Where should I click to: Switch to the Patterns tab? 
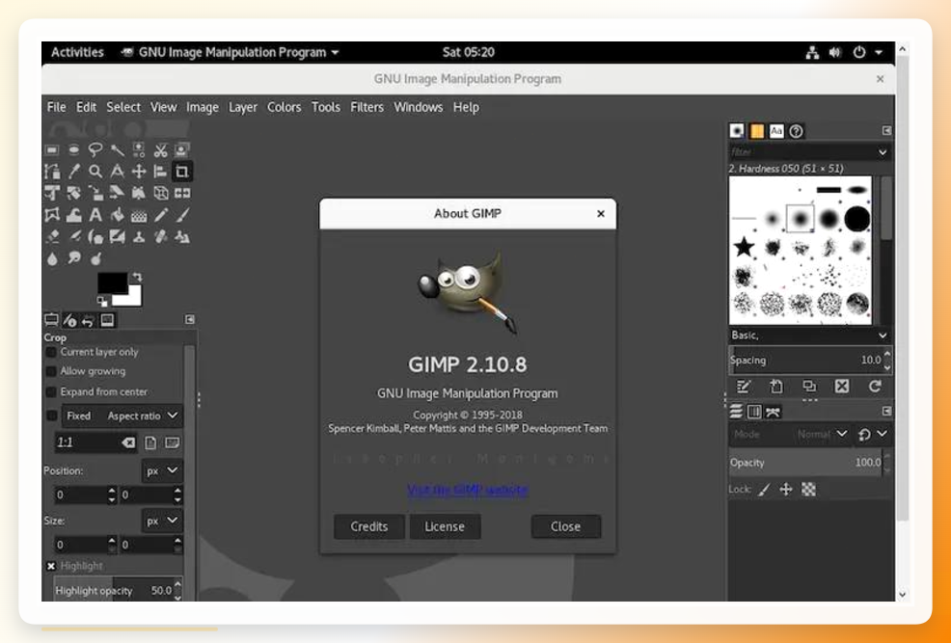[x=756, y=131]
